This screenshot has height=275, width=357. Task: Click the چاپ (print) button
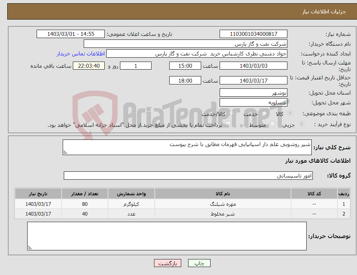(199, 263)
